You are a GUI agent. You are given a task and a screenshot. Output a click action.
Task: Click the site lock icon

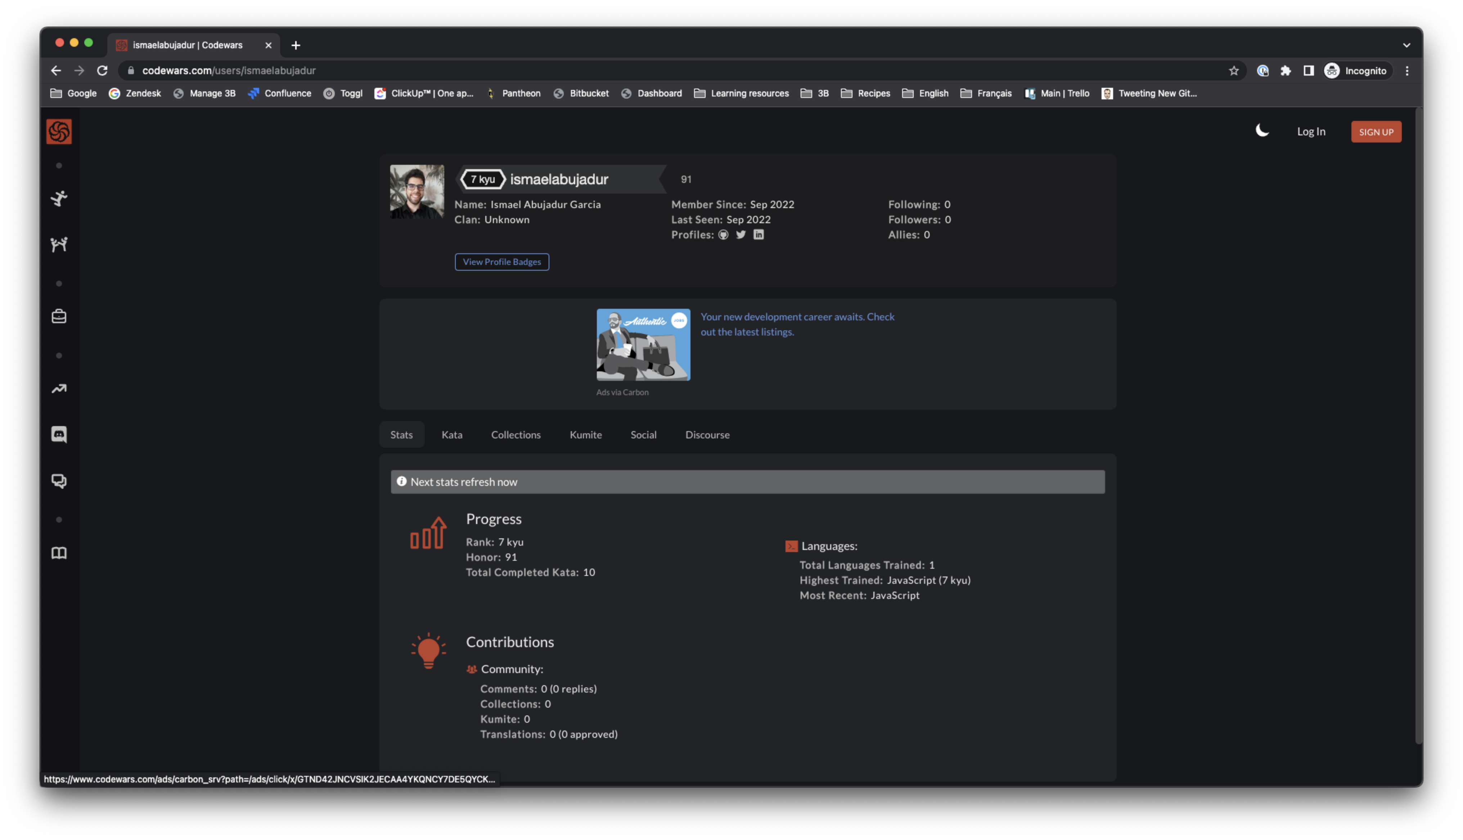tap(131, 71)
